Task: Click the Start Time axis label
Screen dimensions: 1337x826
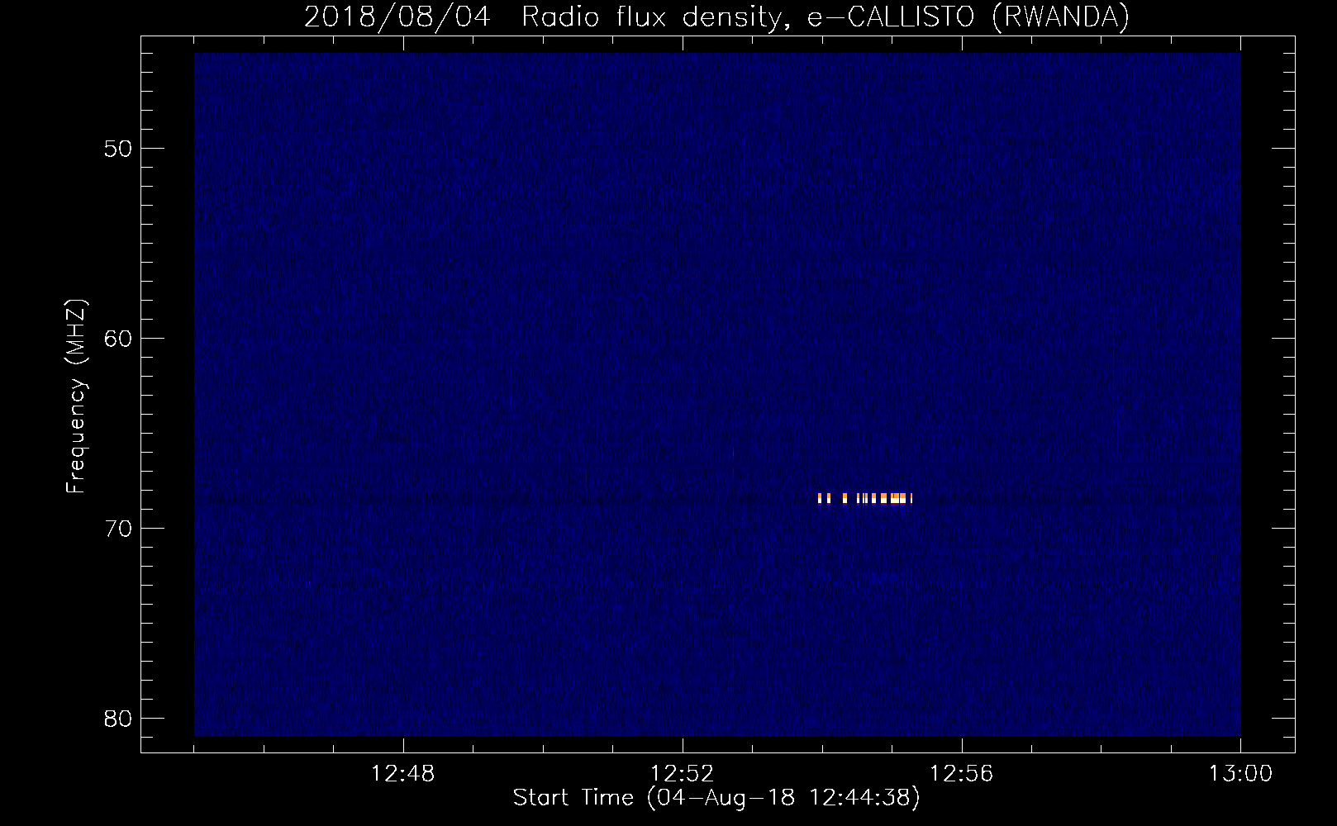Action: [x=716, y=798]
